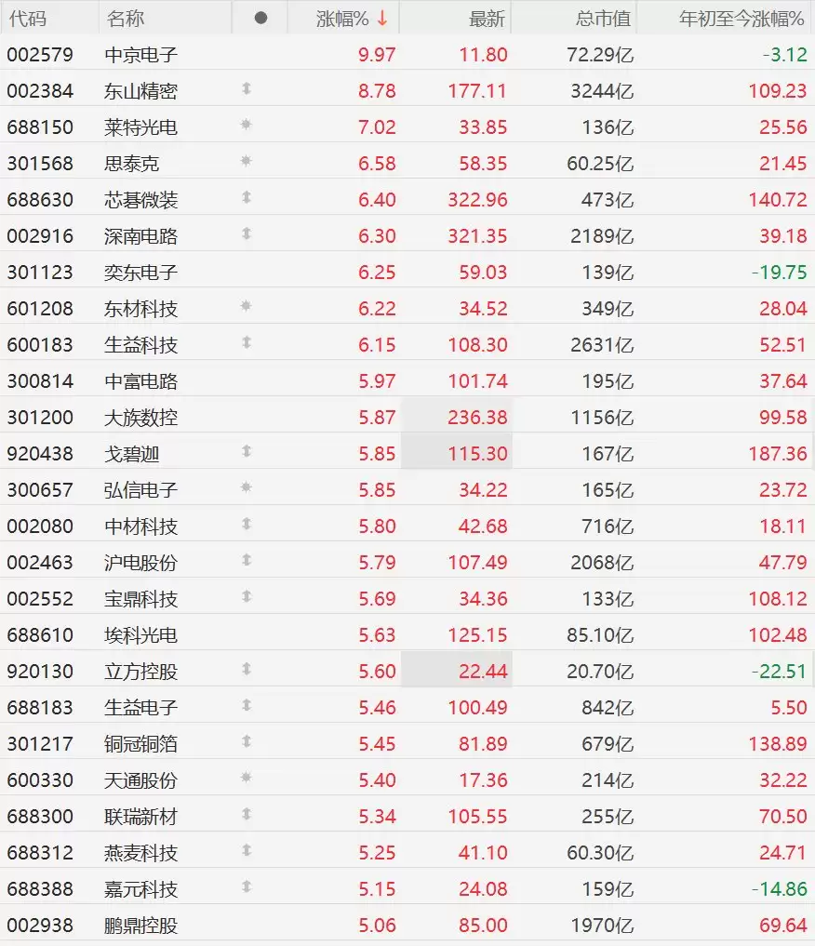The image size is (815, 946).
Task: Click the latest price 177.11
Action: point(477,91)
